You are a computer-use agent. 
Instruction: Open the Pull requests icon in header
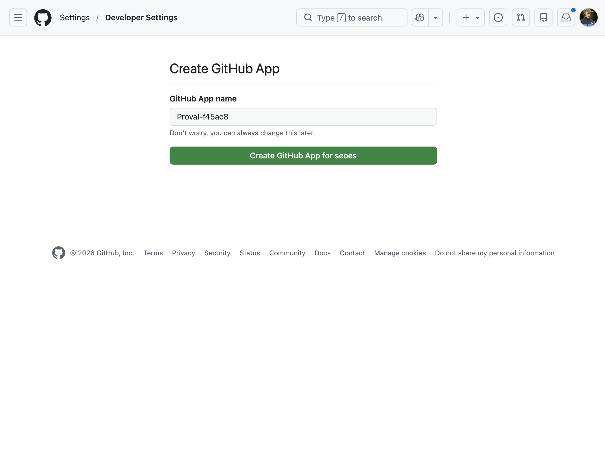(x=521, y=17)
